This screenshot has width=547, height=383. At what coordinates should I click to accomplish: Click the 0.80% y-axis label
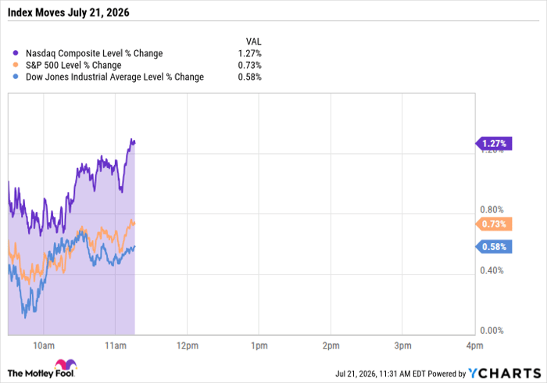point(492,209)
